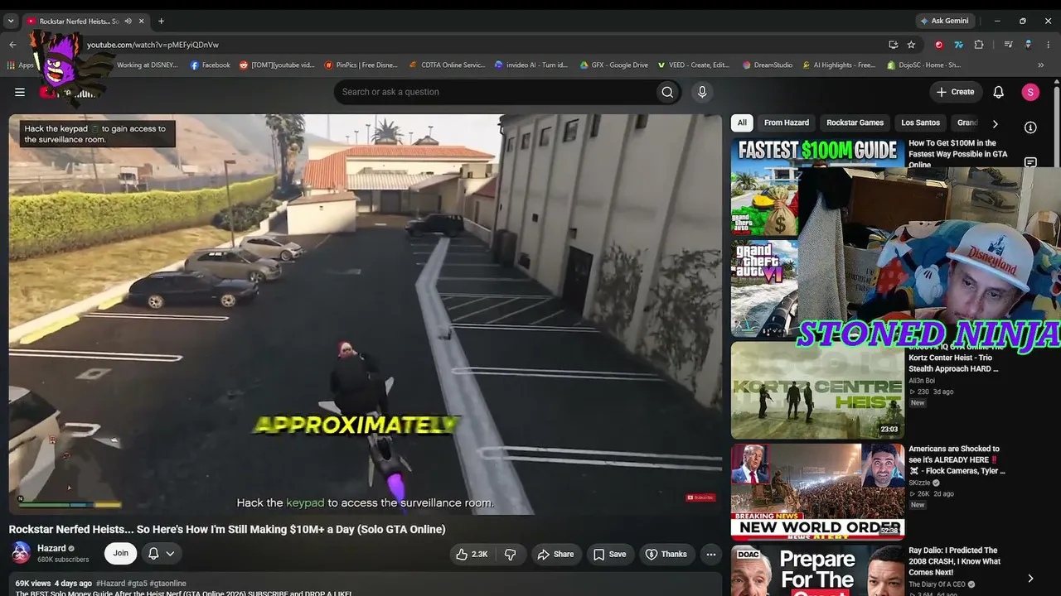Open the Facebook bookmark
The image size is (1061, 596).
pyautogui.click(x=210, y=65)
